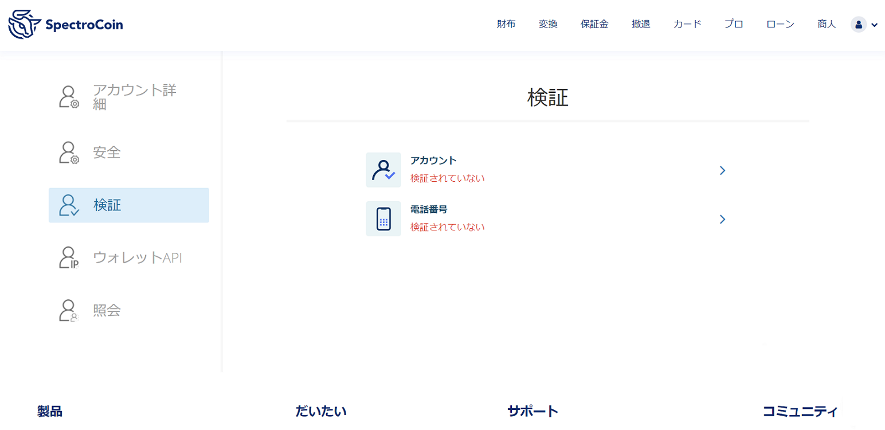Select カード from the top menu

pos(687,25)
